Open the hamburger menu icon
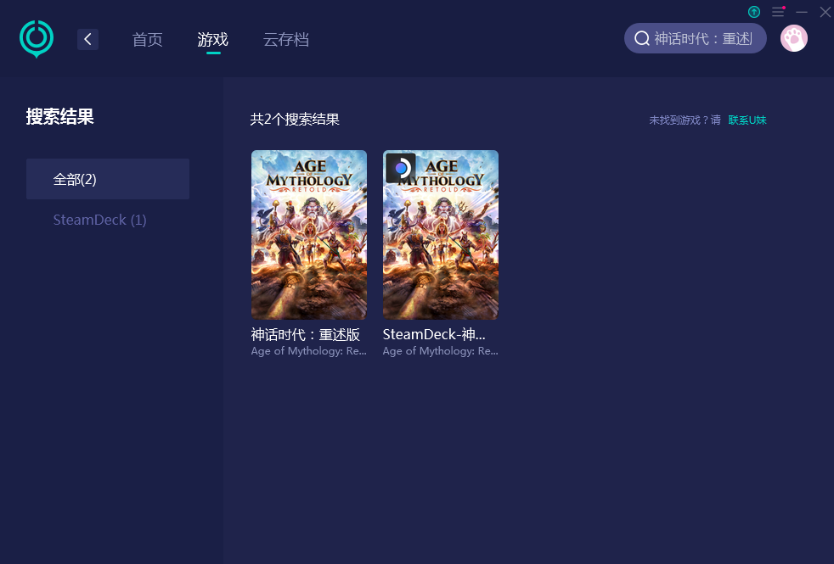 click(778, 12)
